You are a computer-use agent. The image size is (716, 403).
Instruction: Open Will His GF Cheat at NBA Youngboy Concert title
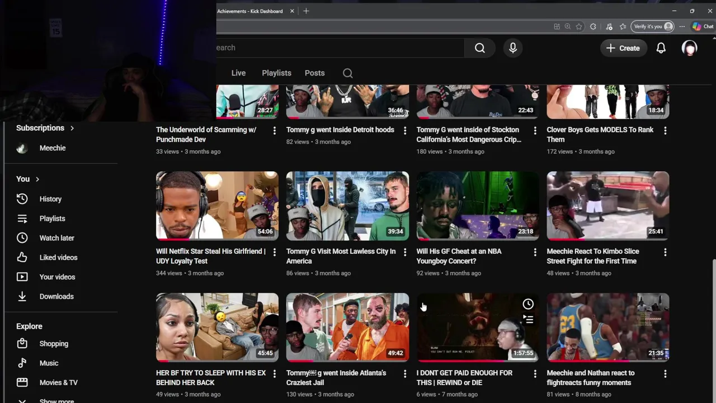pyautogui.click(x=459, y=256)
